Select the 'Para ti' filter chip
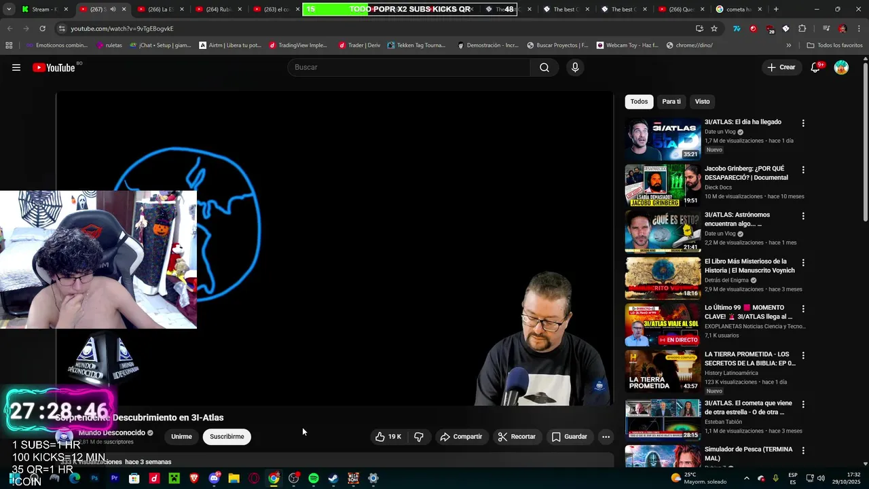Viewport: 869px width, 489px height. pyautogui.click(x=671, y=102)
